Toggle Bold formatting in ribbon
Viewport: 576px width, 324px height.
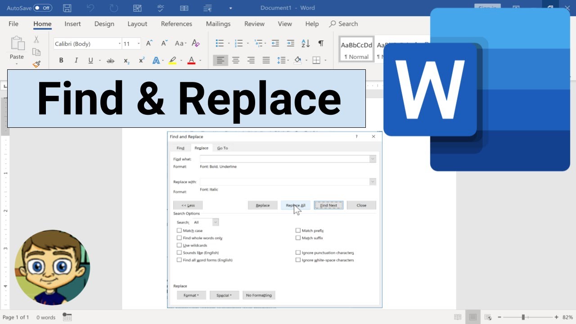(x=61, y=60)
